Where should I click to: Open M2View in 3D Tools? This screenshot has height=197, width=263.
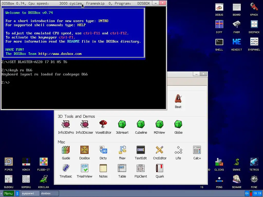coord(159,127)
